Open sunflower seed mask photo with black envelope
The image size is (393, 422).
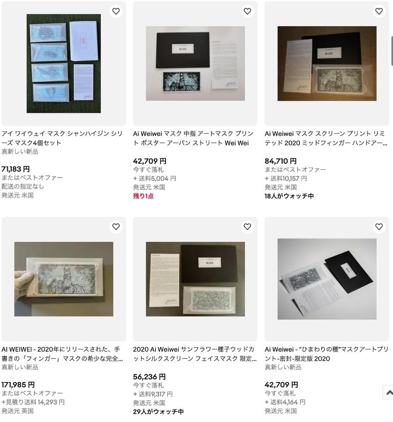195,279
